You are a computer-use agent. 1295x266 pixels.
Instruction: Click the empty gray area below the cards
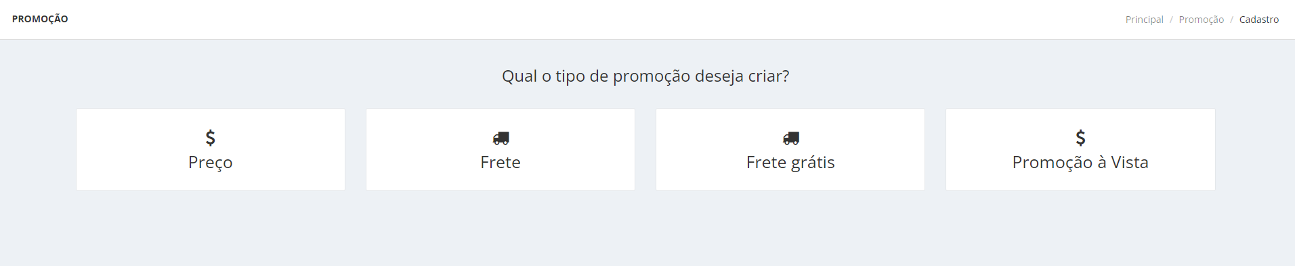[x=647, y=228]
